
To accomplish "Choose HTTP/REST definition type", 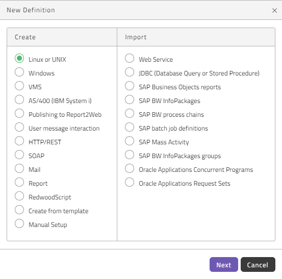I will 19,141.
